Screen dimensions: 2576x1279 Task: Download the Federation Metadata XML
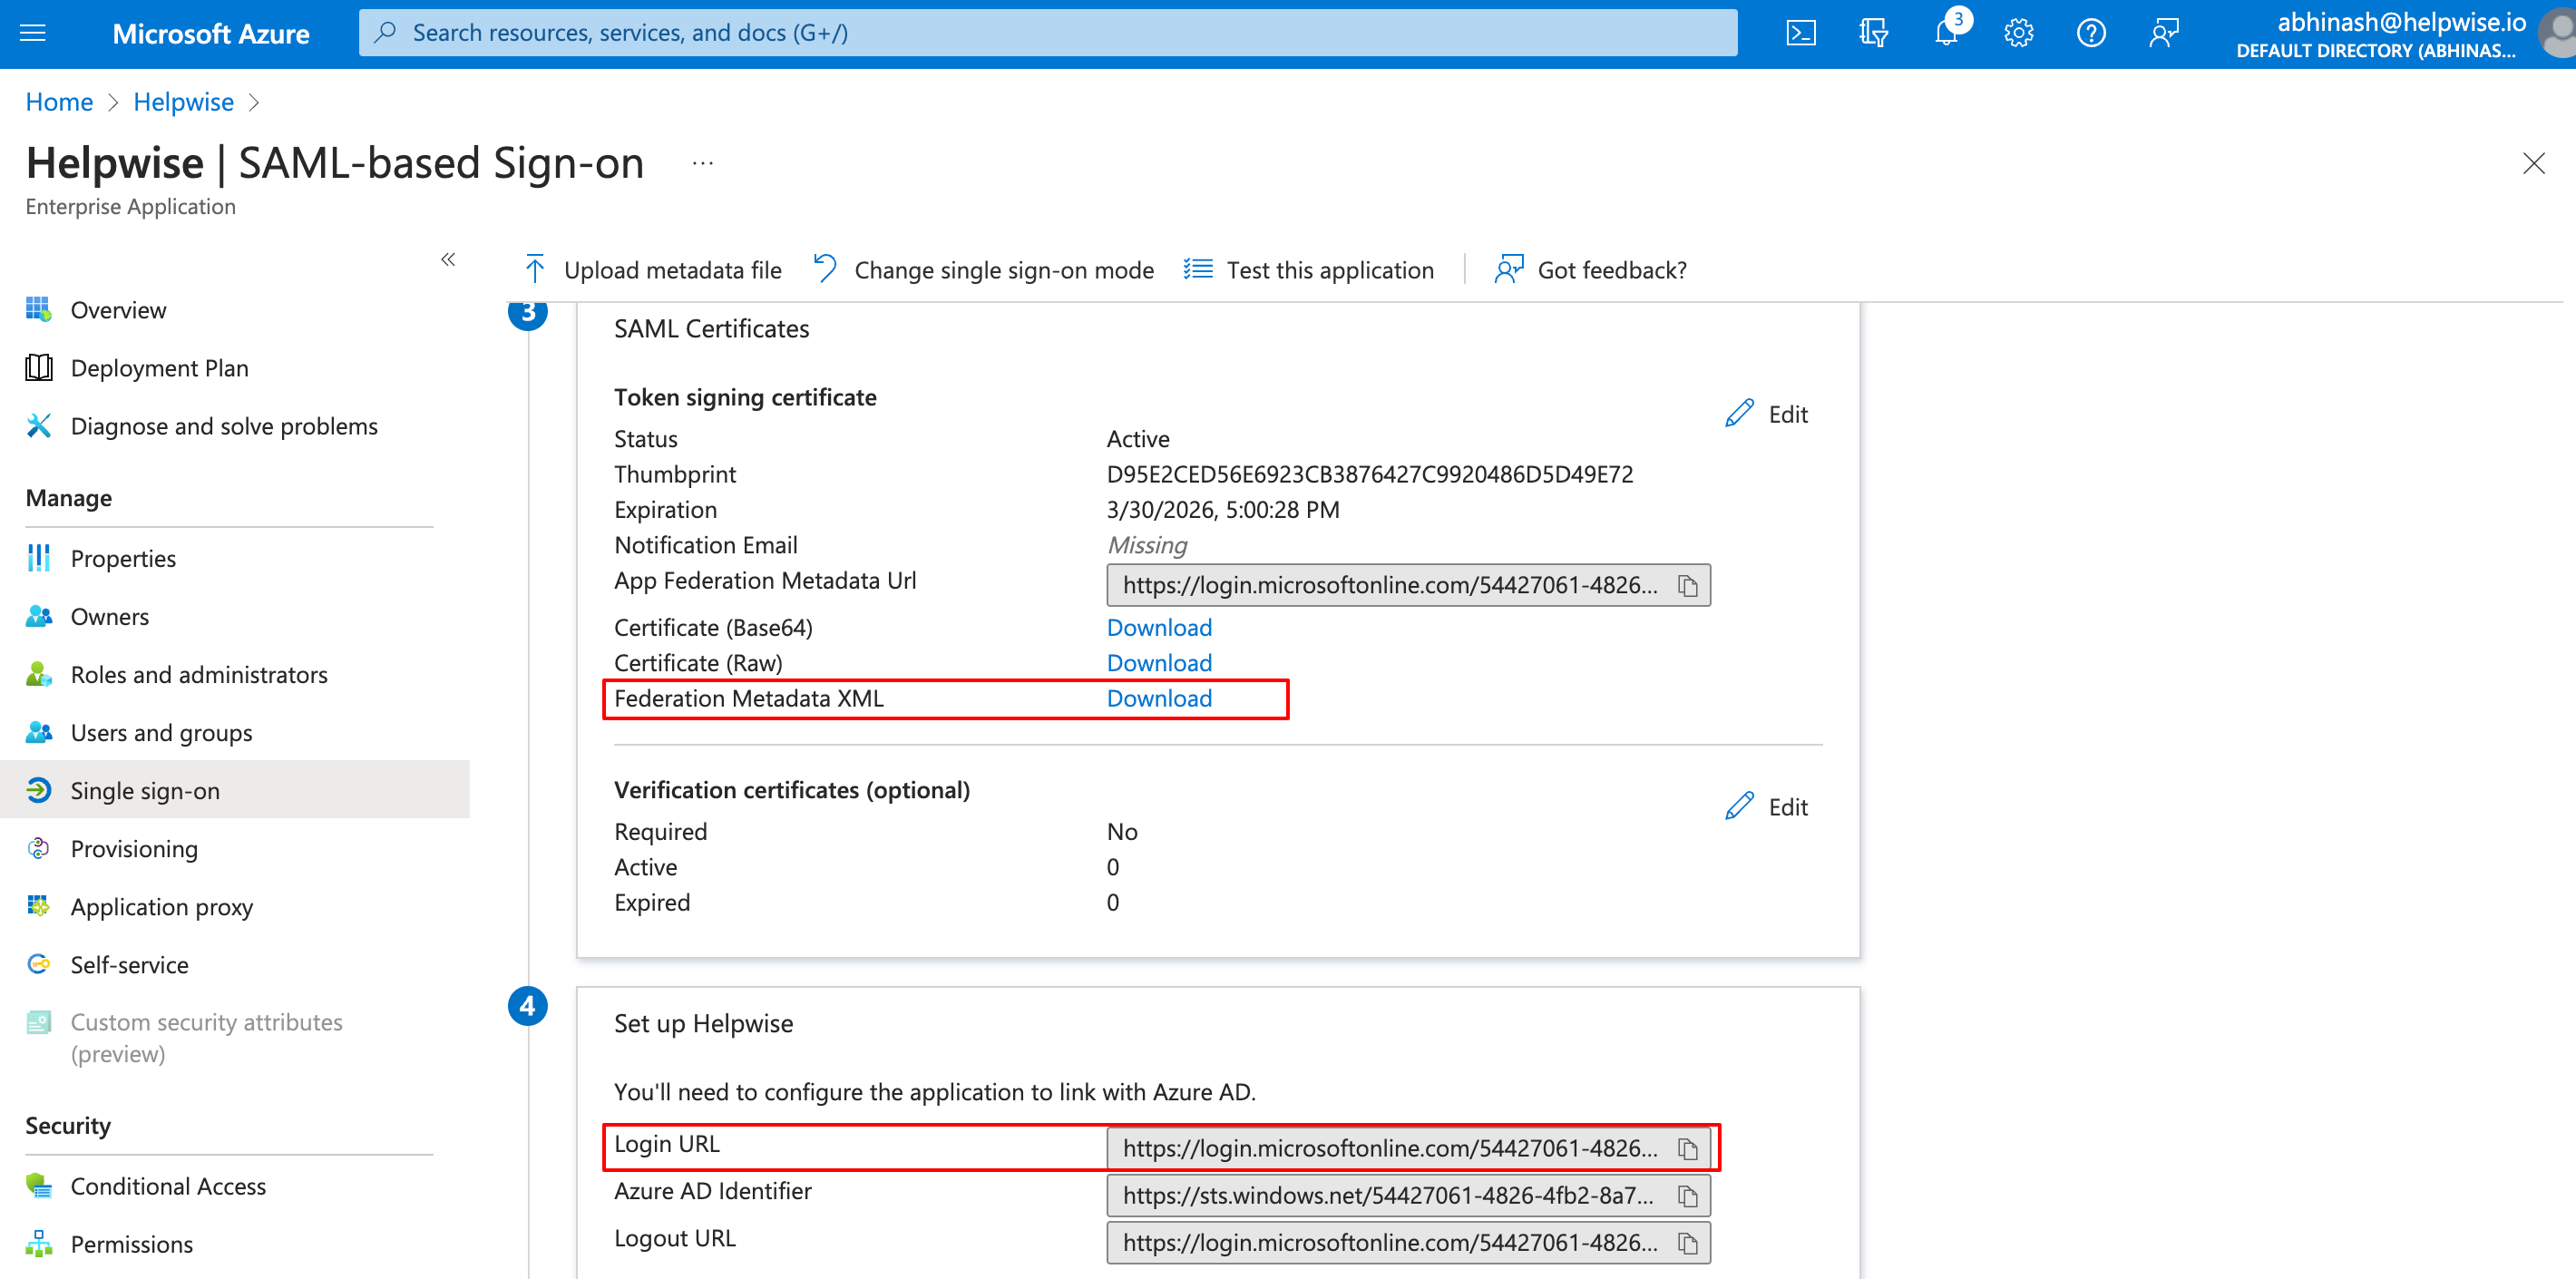pos(1159,699)
